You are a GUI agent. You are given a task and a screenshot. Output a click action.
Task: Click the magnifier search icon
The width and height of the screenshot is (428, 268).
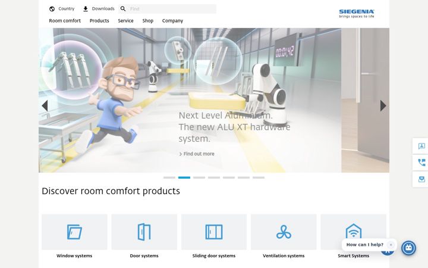pos(123,9)
